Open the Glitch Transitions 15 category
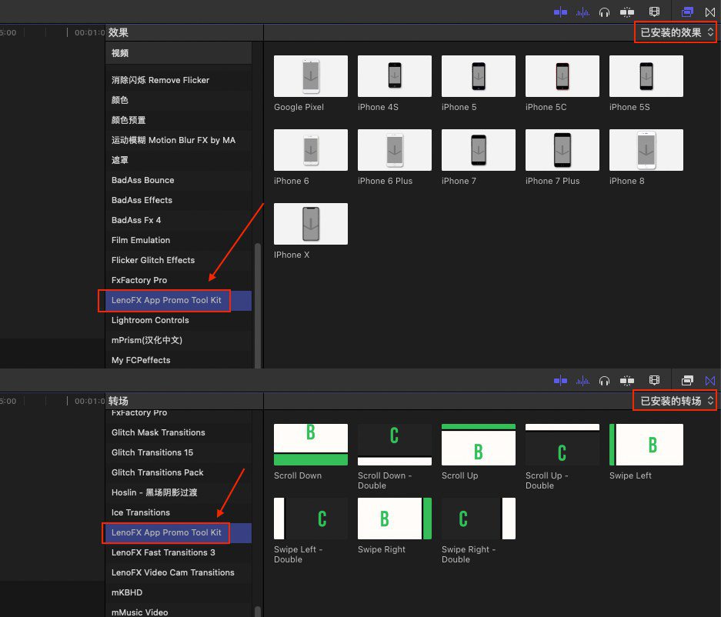Image resolution: width=721 pixels, height=617 pixels. (x=179, y=452)
